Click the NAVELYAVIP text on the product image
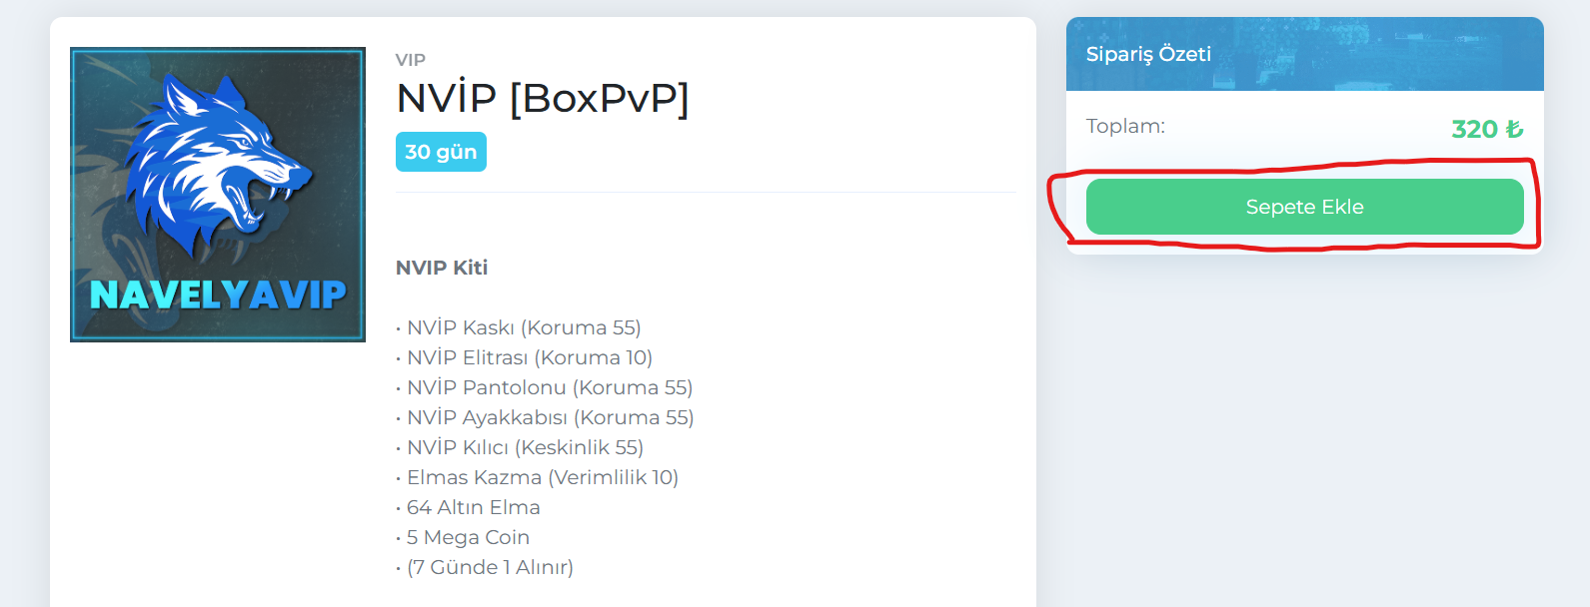Image resolution: width=1590 pixels, height=607 pixels. point(218,295)
